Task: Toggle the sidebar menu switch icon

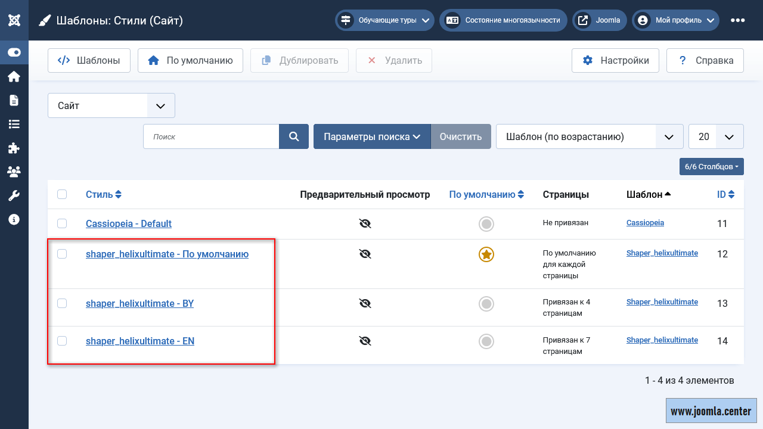Action: click(14, 52)
